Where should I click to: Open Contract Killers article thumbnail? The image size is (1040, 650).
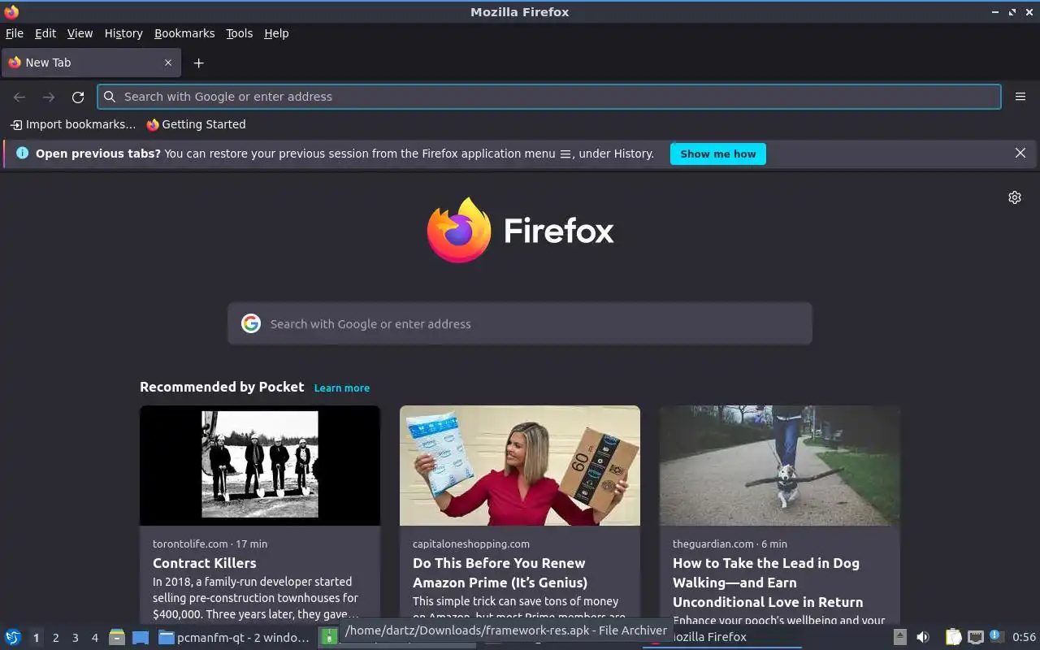click(260, 466)
